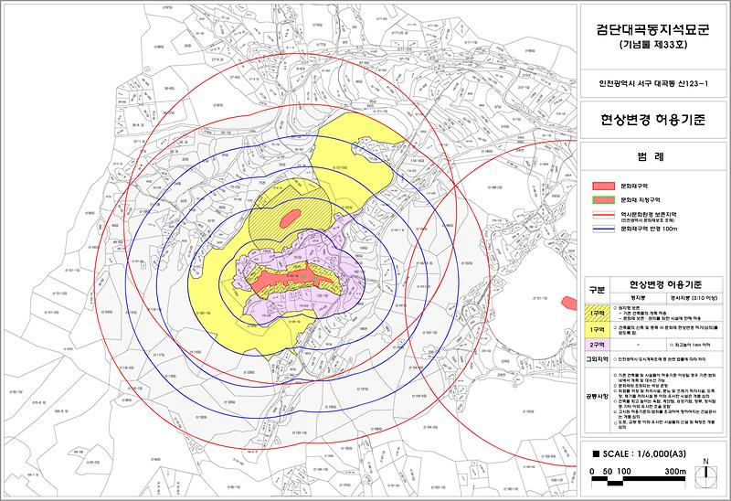731x501 pixels.
Task: Click the address 인천광역시 서구 대곡동 산123-1
Action: (653, 84)
